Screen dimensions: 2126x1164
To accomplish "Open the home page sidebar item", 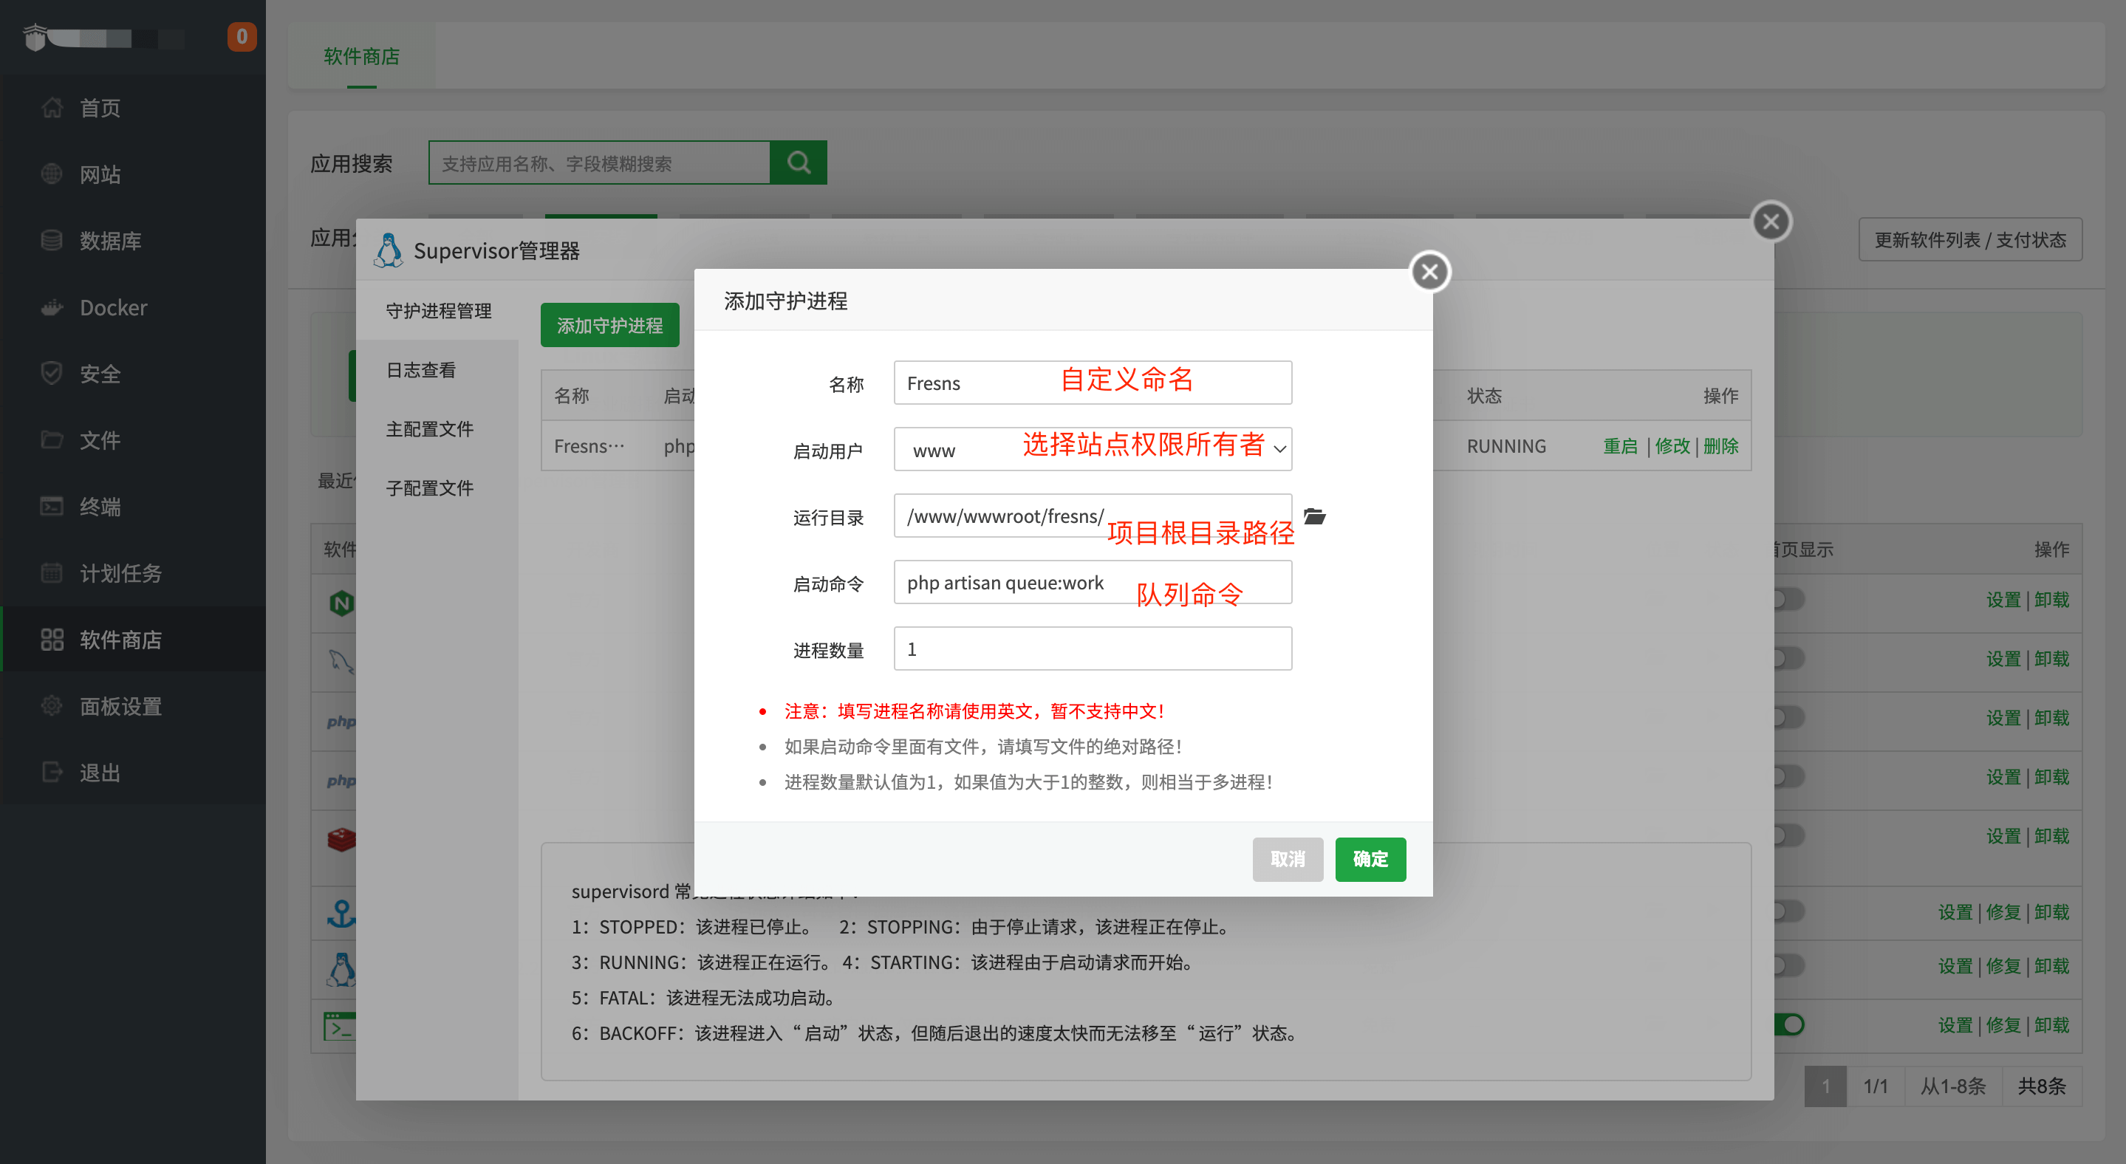I will tap(133, 108).
